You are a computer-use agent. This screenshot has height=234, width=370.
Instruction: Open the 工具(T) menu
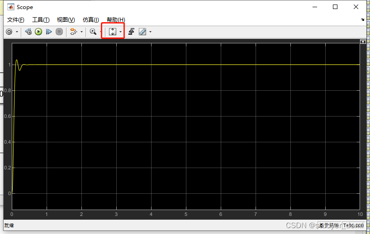coord(41,20)
